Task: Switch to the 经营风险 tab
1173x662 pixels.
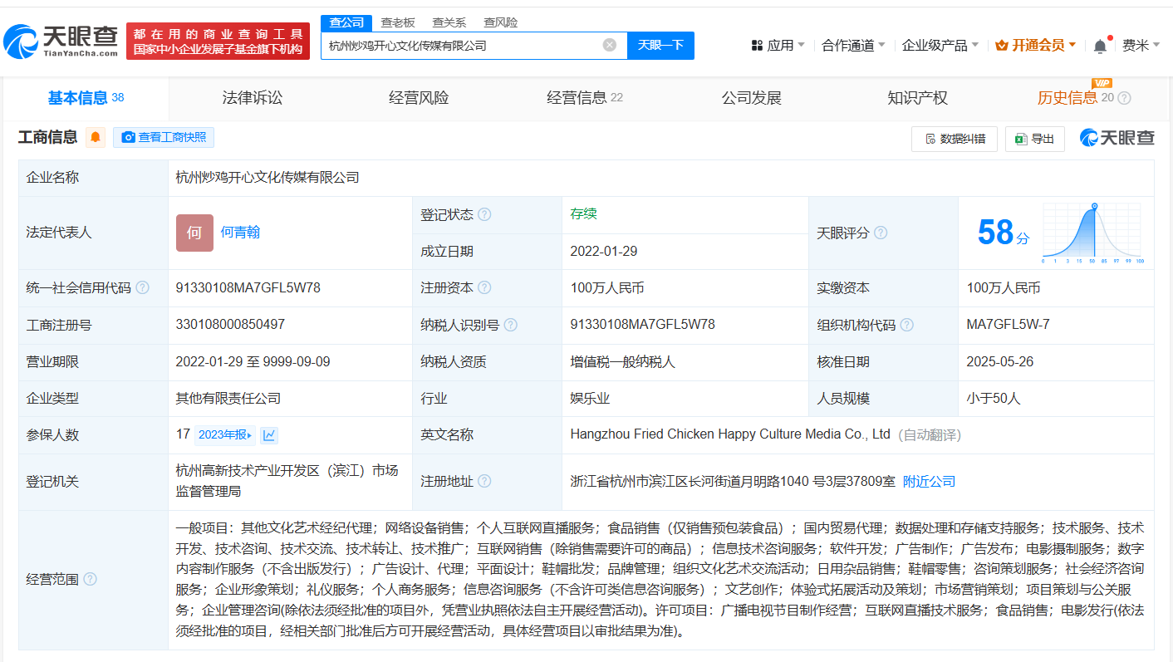Action: (419, 98)
